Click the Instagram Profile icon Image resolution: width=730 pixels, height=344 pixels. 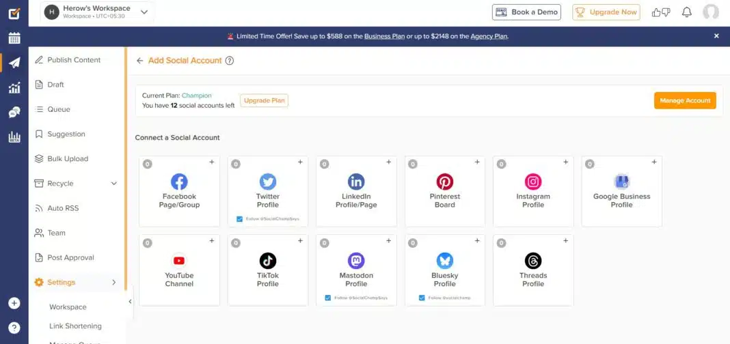533,182
